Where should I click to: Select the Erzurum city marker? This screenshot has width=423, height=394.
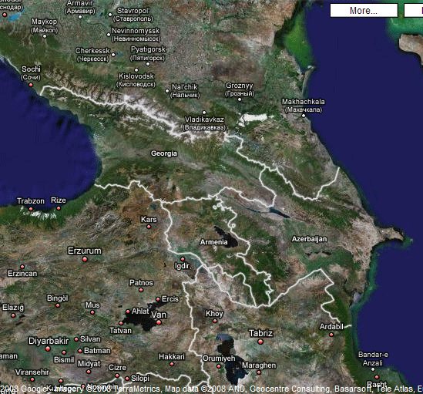[85, 259]
